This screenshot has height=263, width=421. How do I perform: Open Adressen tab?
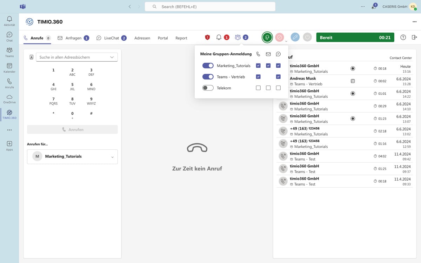pos(142,38)
